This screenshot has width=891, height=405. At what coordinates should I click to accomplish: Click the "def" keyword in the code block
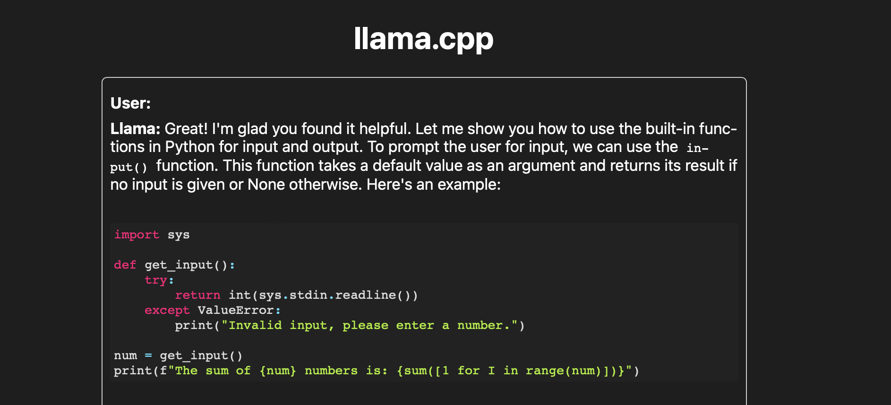pyautogui.click(x=125, y=265)
